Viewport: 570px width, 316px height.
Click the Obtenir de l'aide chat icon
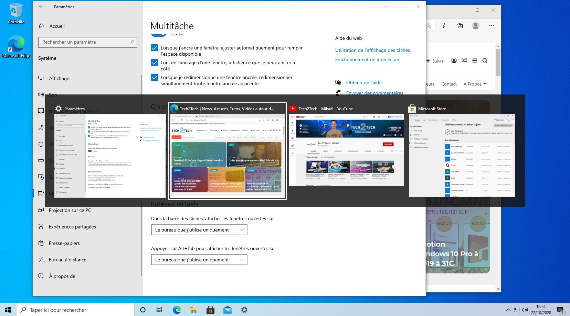tap(338, 82)
